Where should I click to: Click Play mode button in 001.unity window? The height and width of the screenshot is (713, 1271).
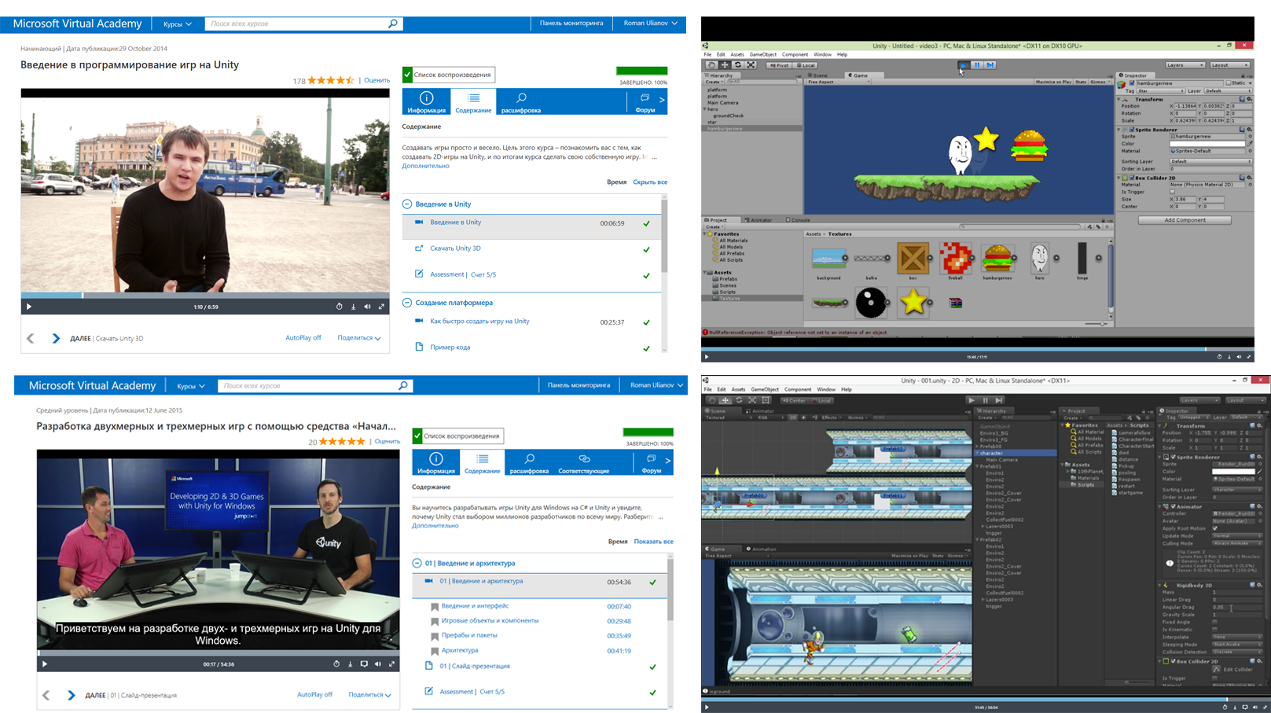971,400
